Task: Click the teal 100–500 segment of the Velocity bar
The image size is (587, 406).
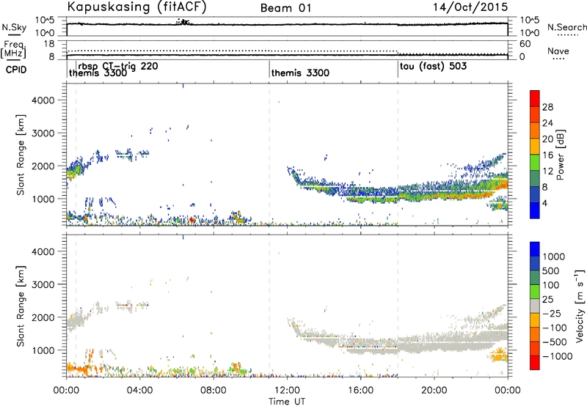Action: (535, 278)
